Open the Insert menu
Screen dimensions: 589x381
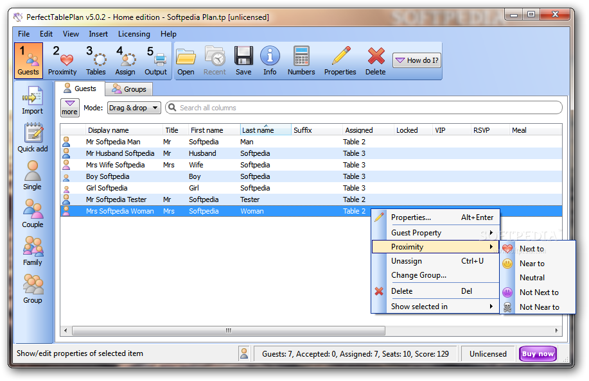[x=98, y=34]
